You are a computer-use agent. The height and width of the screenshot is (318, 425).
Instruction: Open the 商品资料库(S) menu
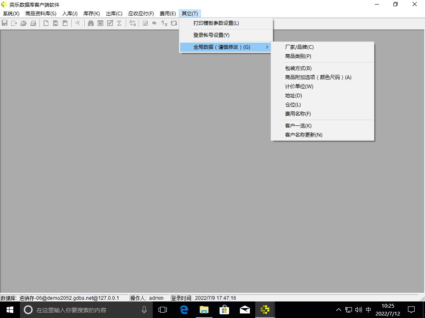tap(41, 14)
